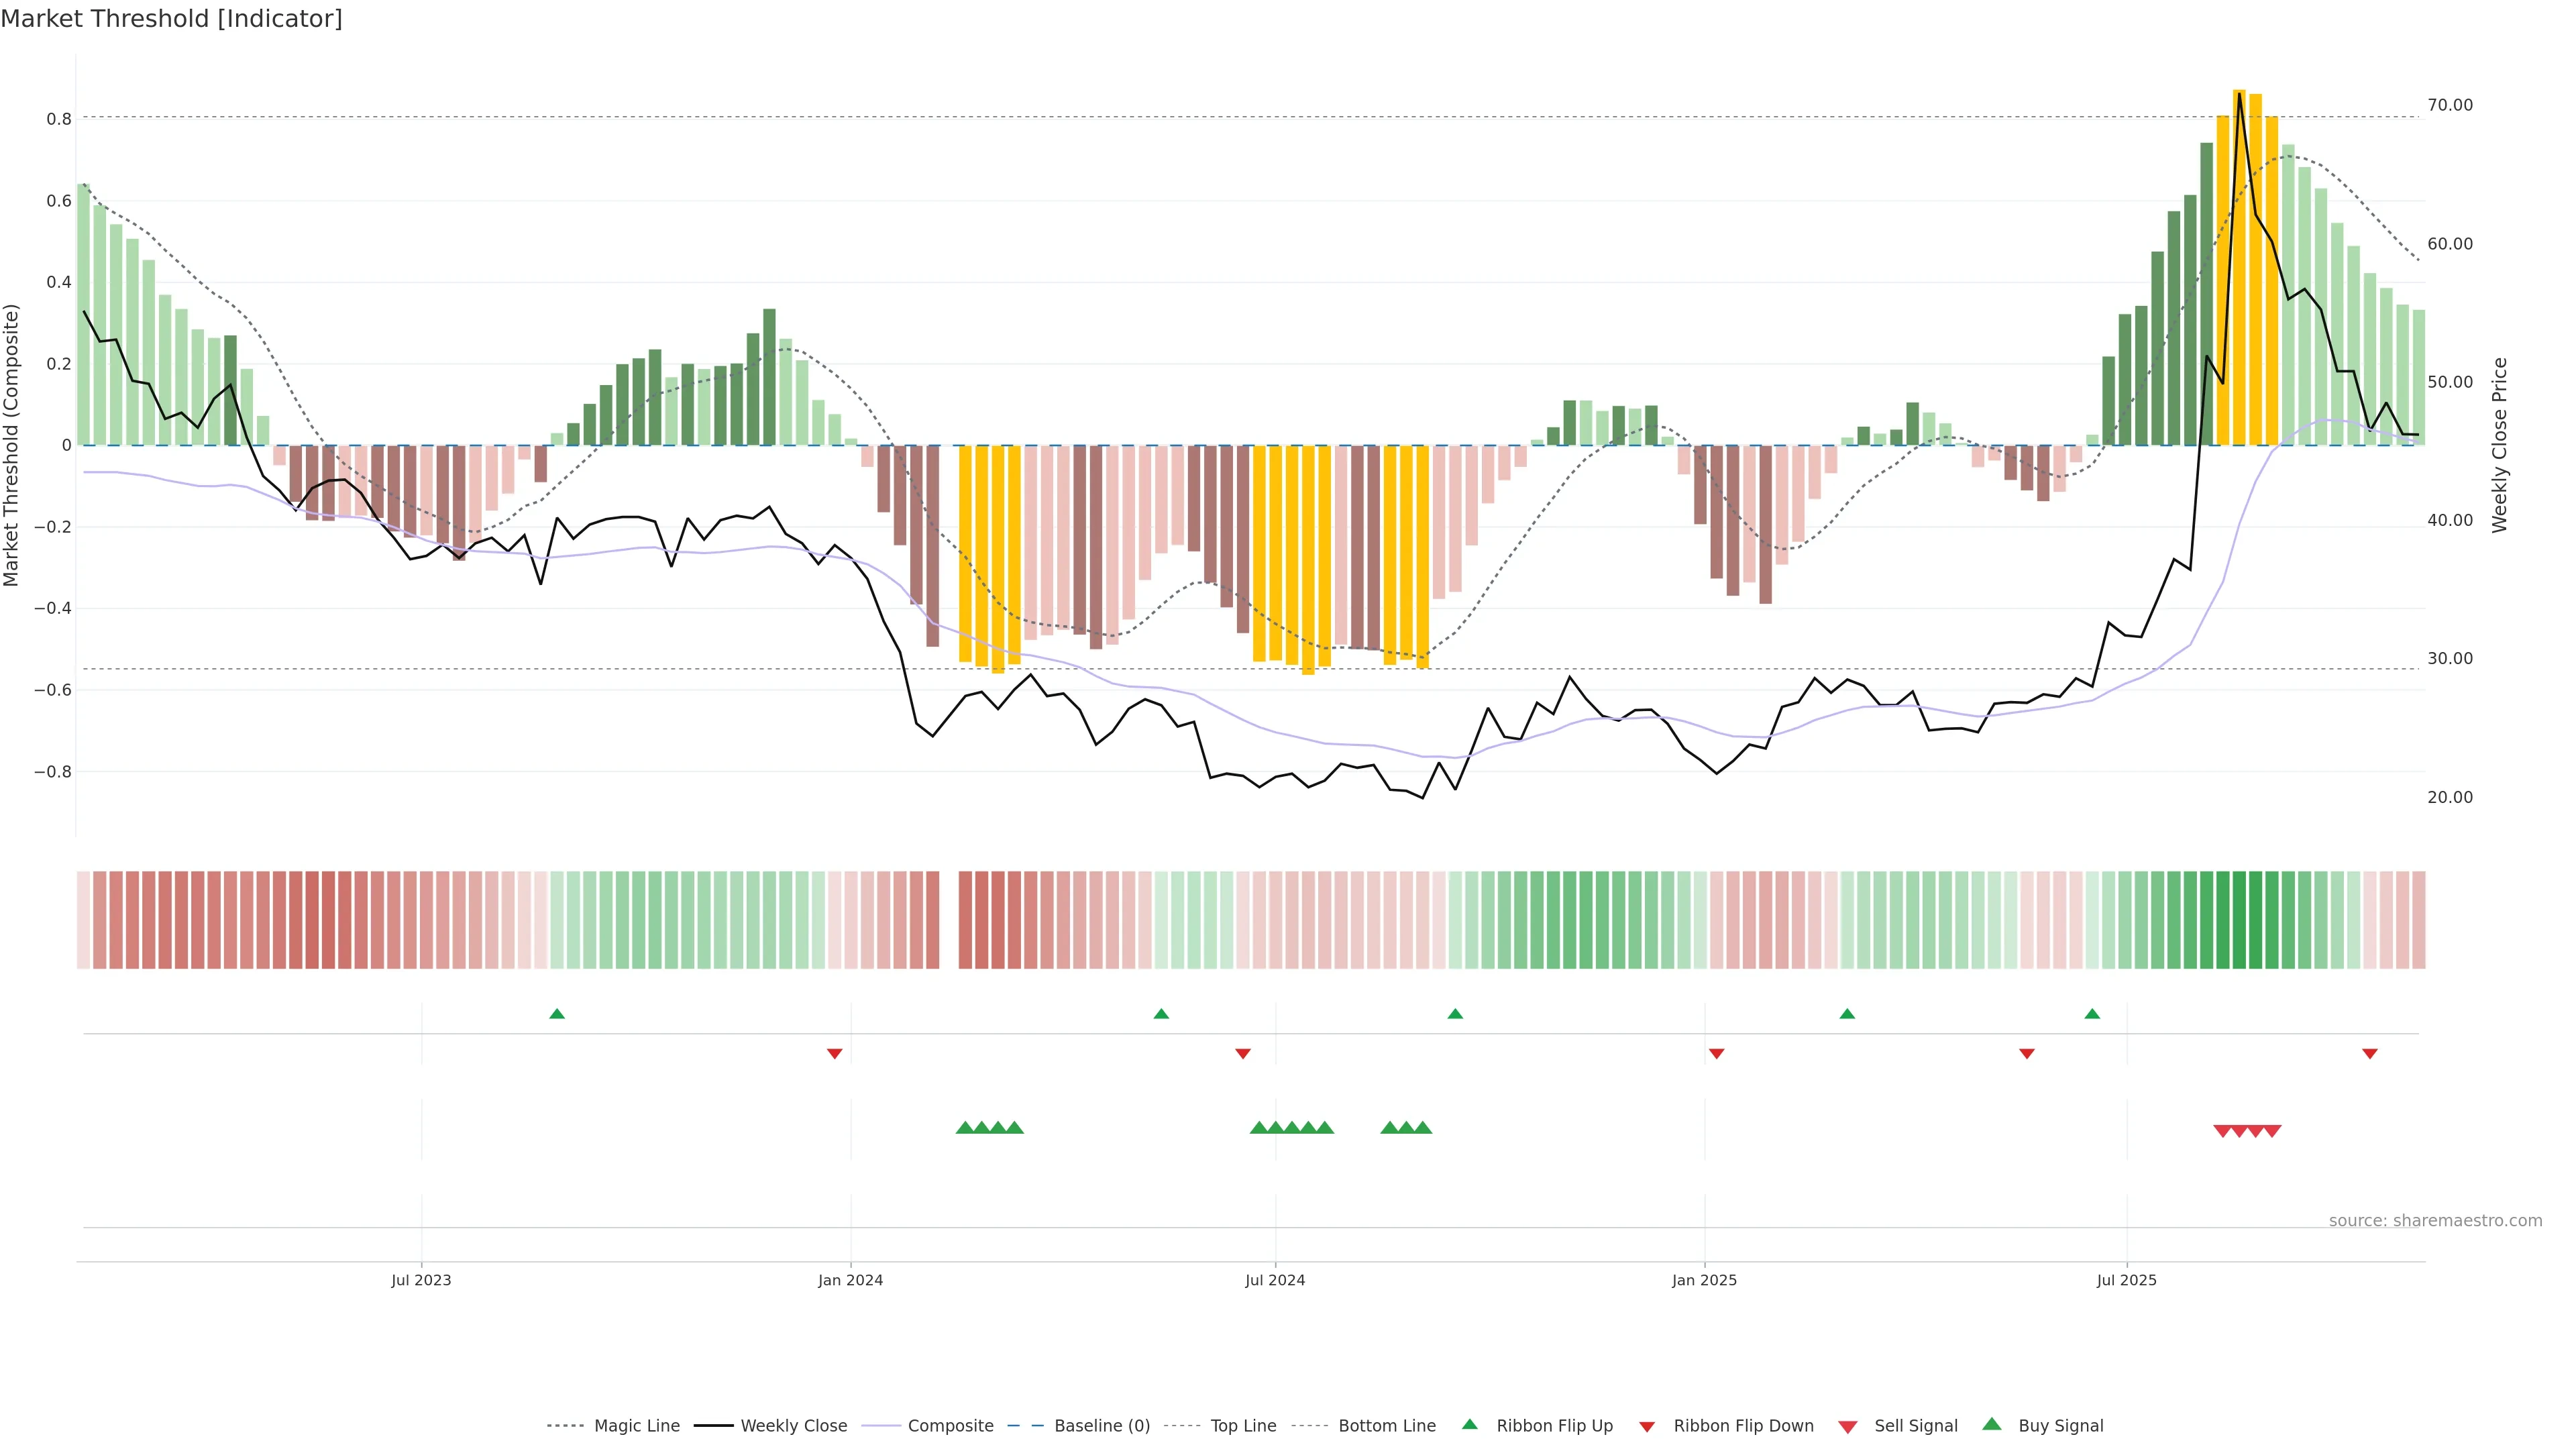Click the leftmost green Buy Signal triangle
Image resolution: width=2576 pixels, height=1449 pixels.
[x=964, y=1128]
